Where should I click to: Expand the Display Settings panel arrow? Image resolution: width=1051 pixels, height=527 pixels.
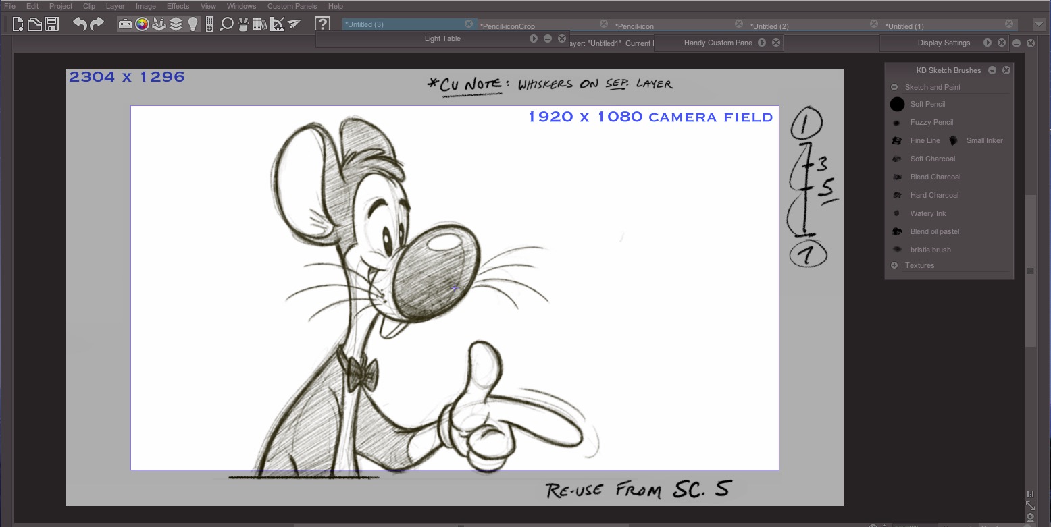(x=988, y=43)
